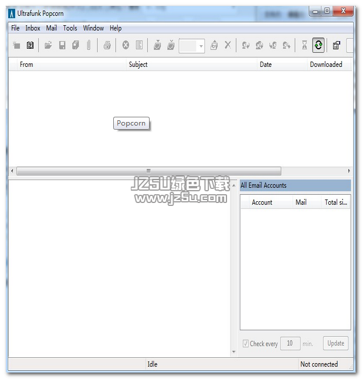Toggle the Check every checkbox
Screen dimensions: 362x379
click(x=245, y=343)
